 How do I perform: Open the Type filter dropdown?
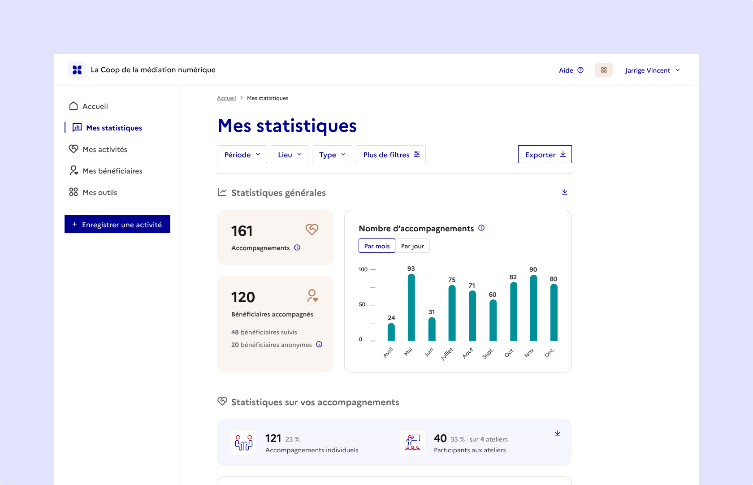pyautogui.click(x=332, y=155)
